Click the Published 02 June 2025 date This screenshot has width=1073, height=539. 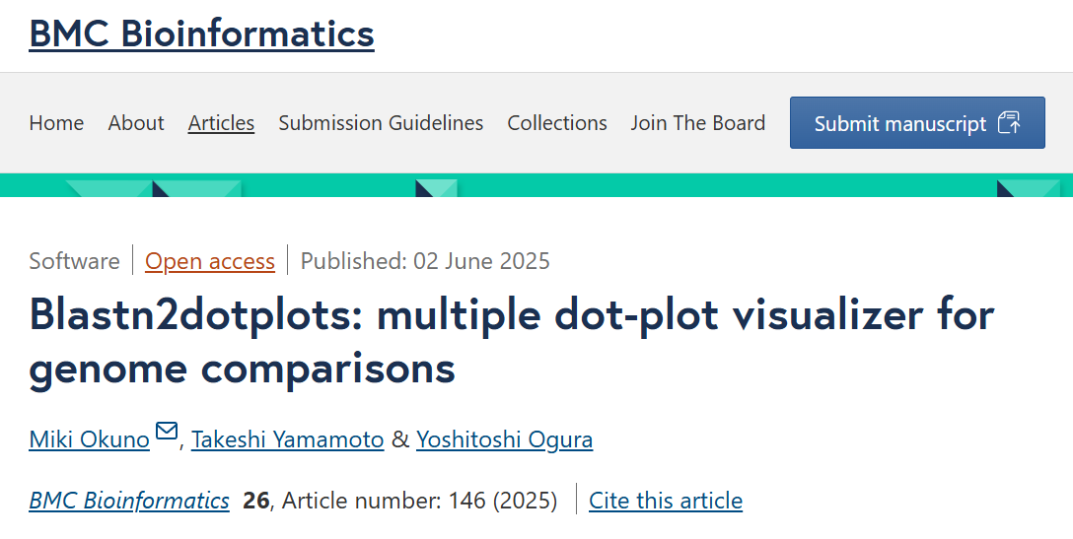[425, 261]
